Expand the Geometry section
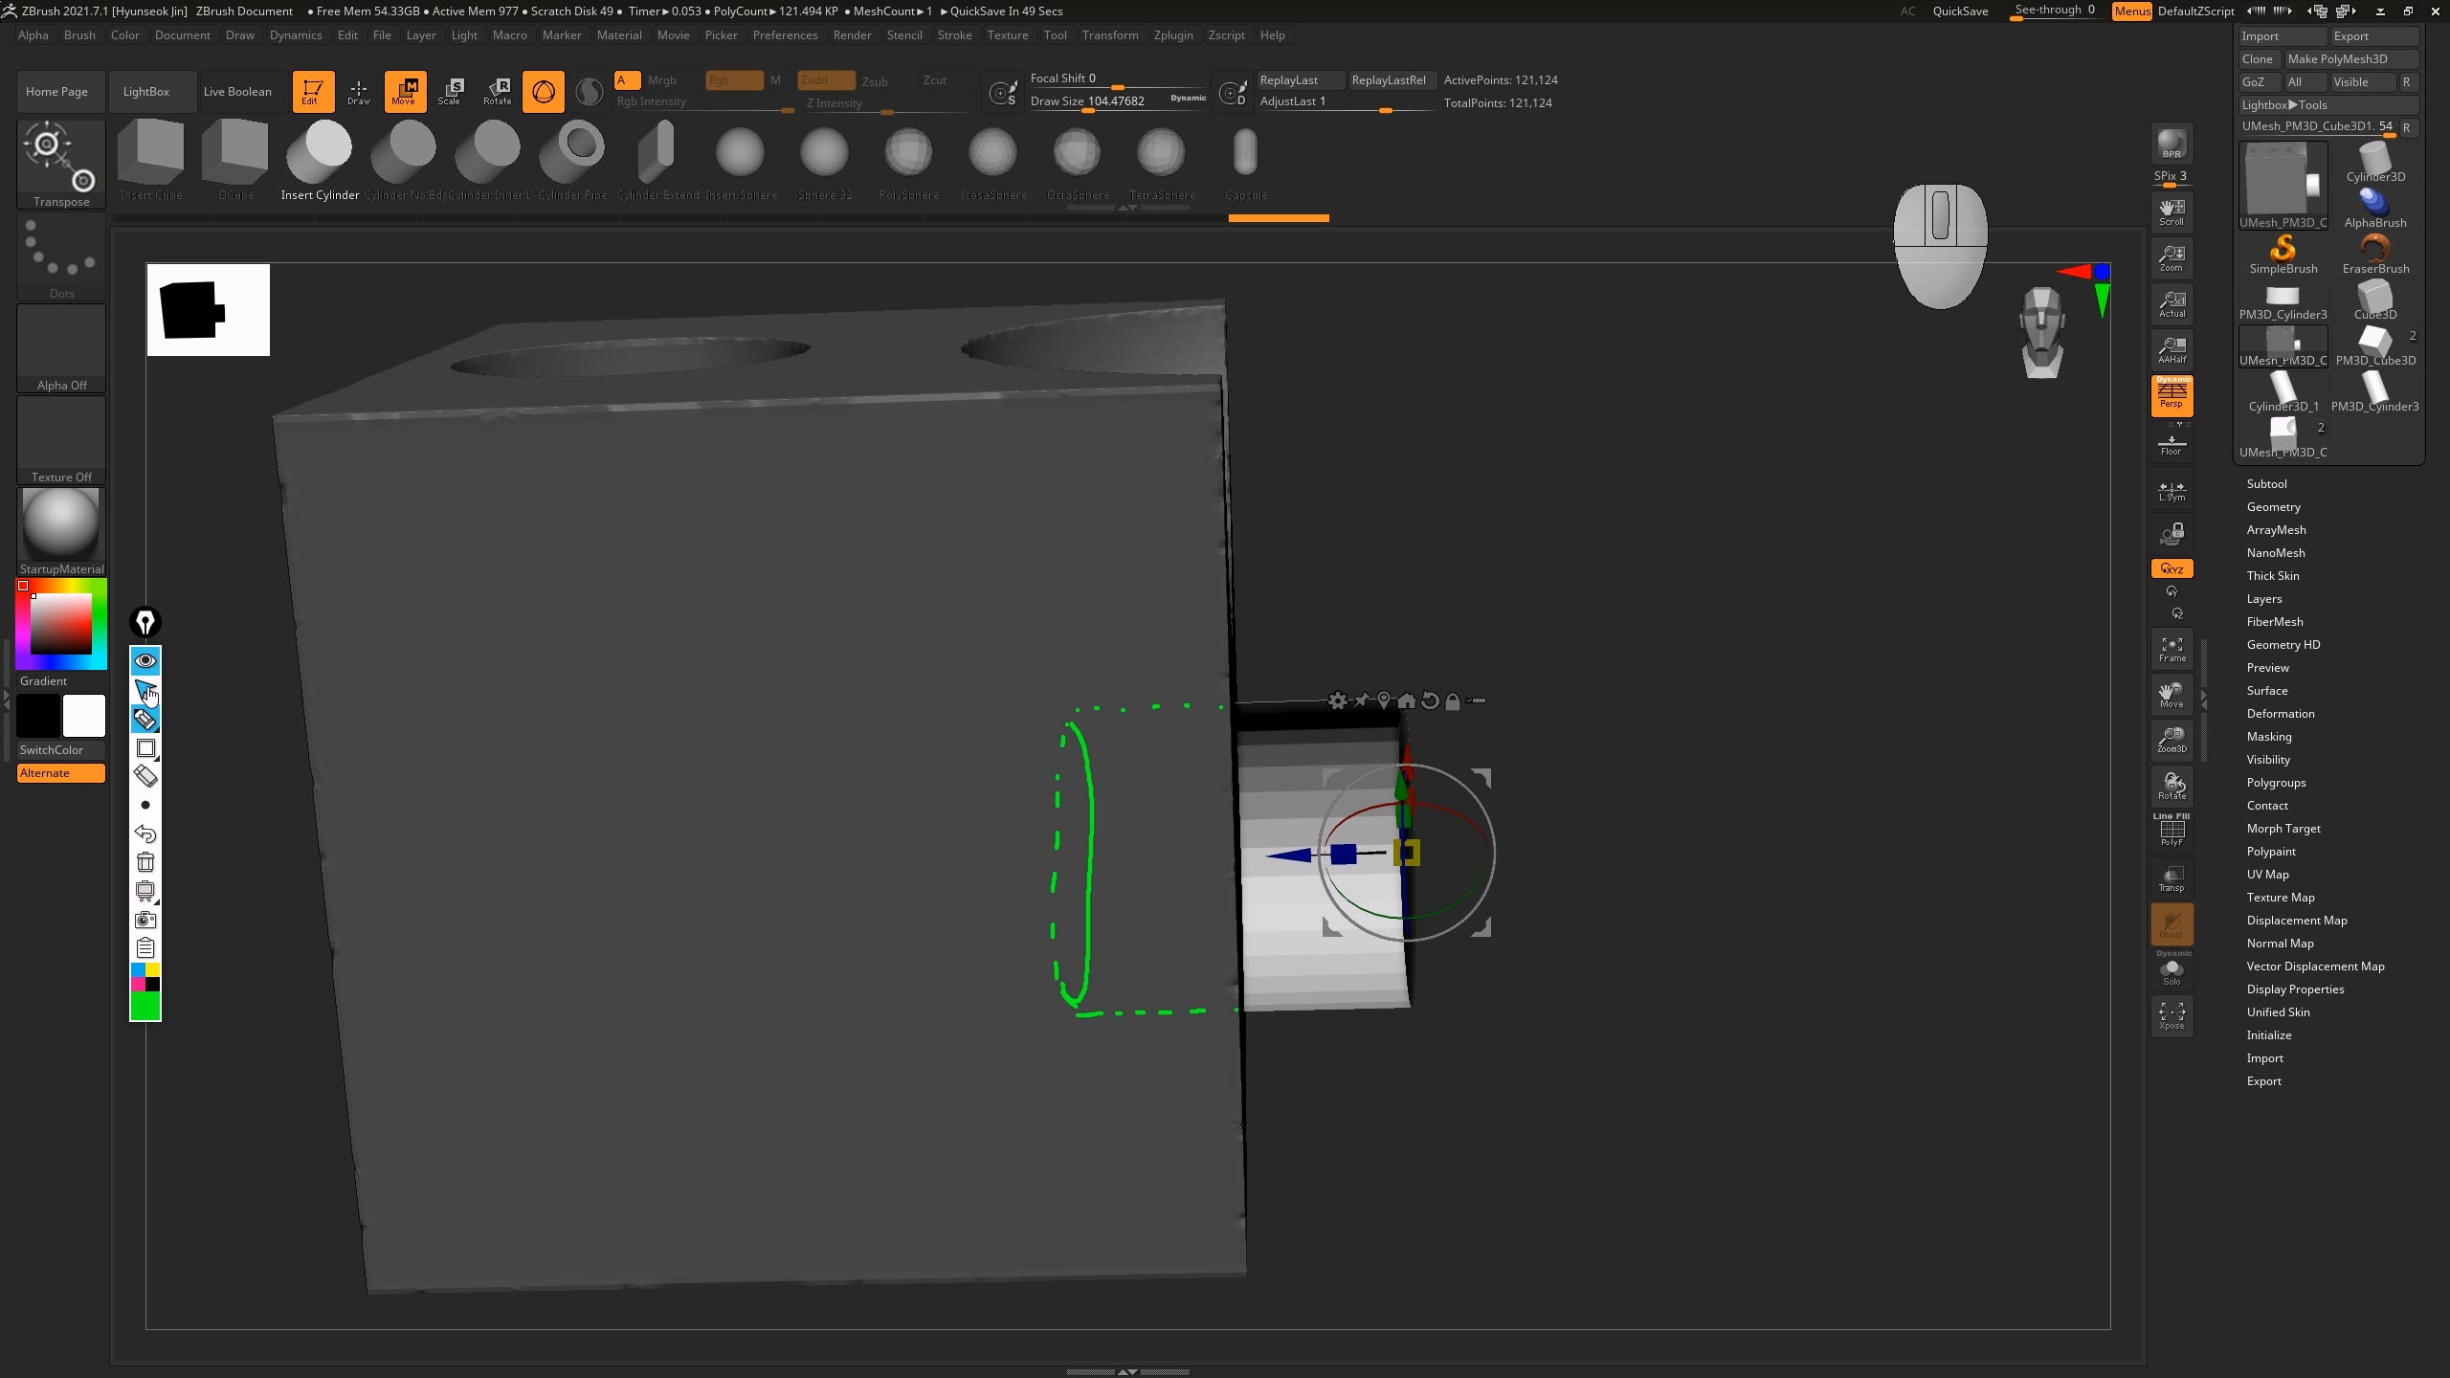 point(2273,507)
